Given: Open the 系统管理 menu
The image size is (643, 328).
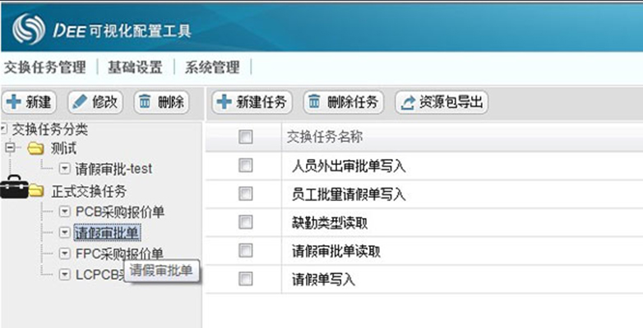Looking at the screenshot, I should pos(212,67).
